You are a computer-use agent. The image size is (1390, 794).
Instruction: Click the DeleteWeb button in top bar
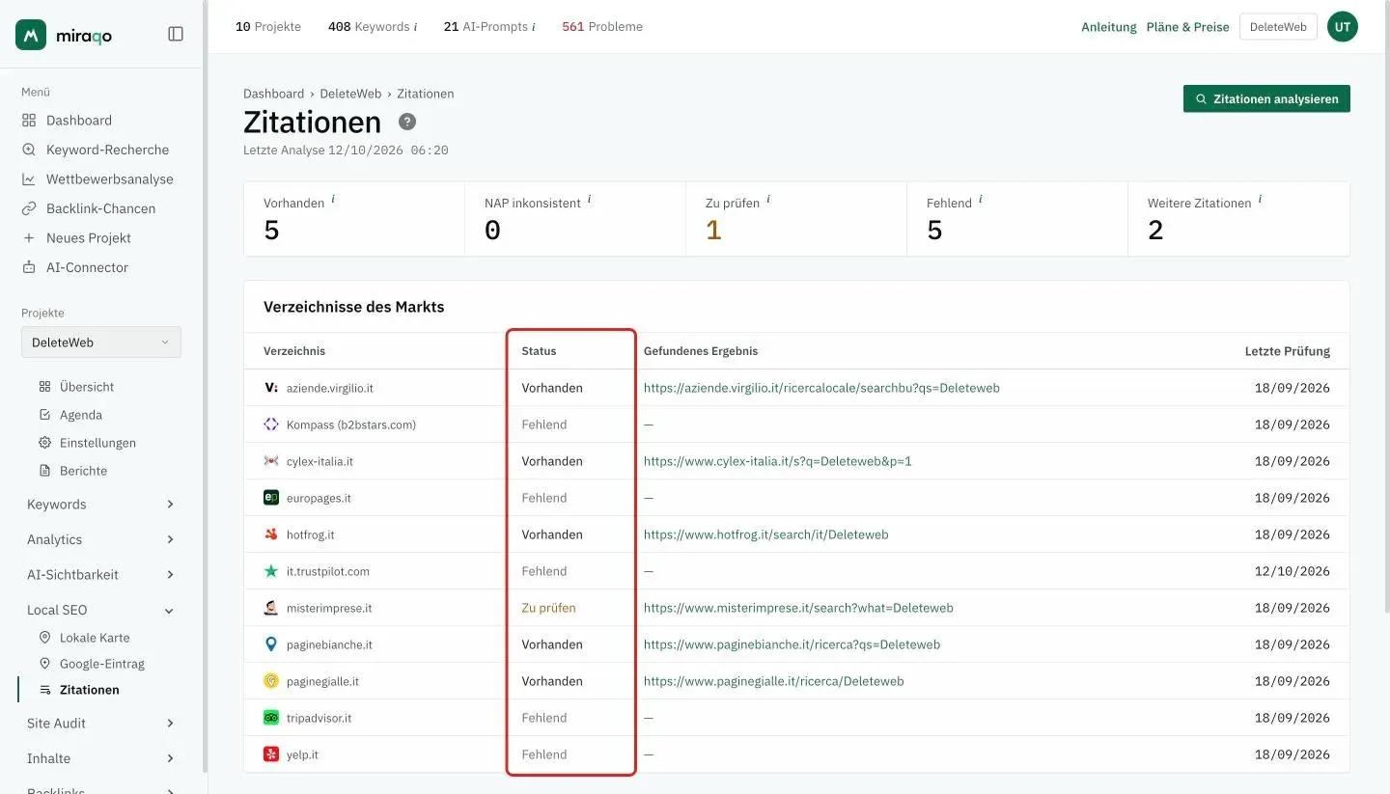click(x=1278, y=27)
